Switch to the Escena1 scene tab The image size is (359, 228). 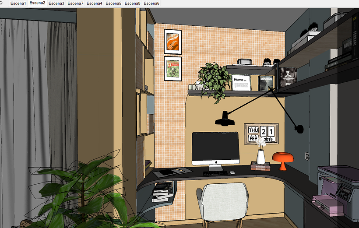click(x=18, y=3)
